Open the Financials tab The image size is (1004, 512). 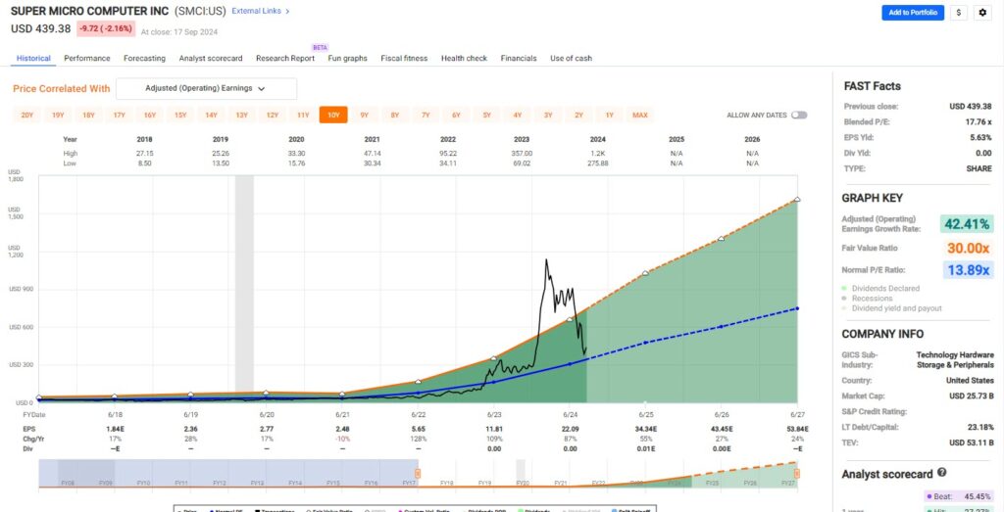(519, 58)
